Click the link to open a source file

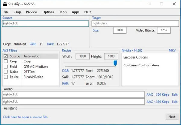25,117
